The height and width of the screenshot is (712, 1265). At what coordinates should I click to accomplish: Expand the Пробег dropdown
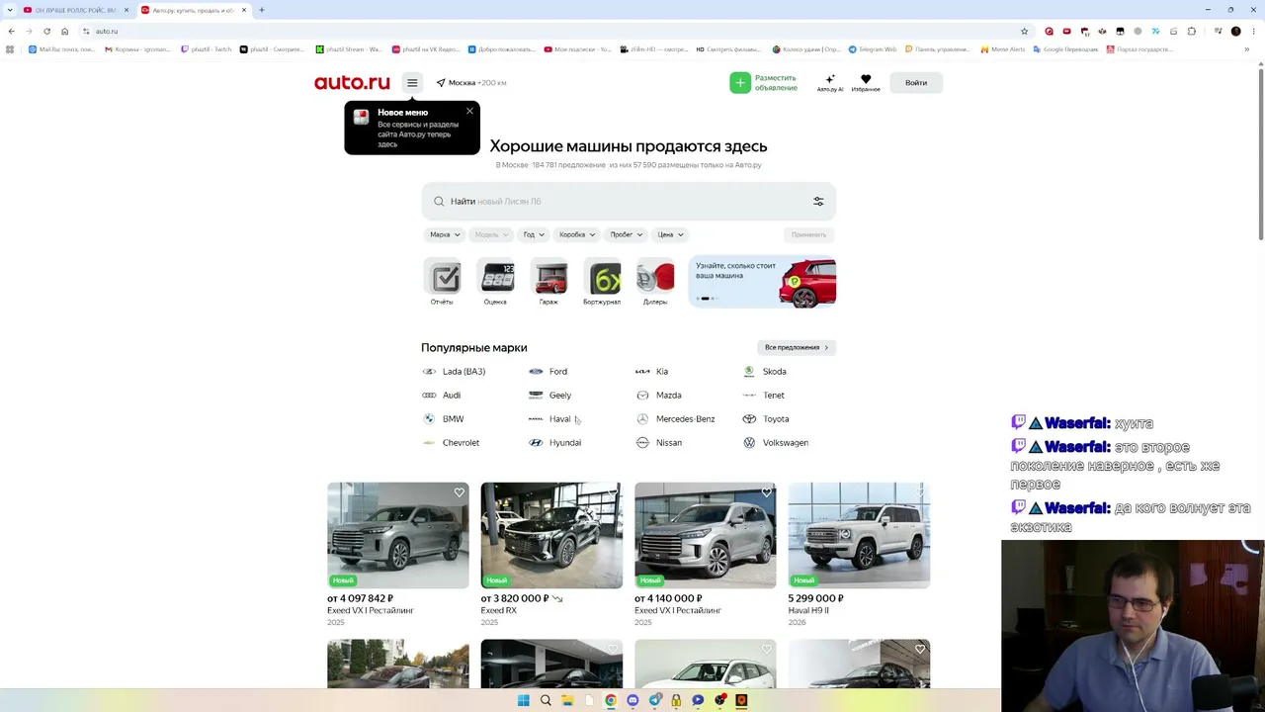[627, 234]
